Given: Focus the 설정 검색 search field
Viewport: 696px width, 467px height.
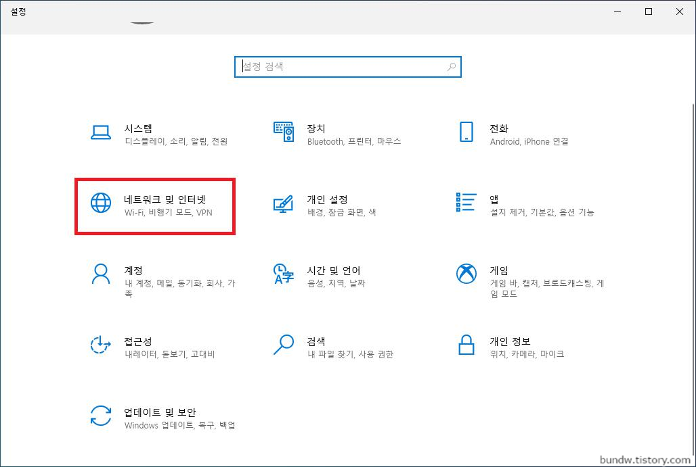Looking at the screenshot, I should (x=348, y=67).
